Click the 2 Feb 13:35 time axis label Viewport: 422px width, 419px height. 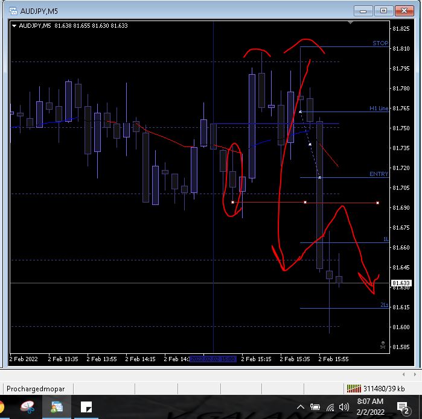(63, 359)
